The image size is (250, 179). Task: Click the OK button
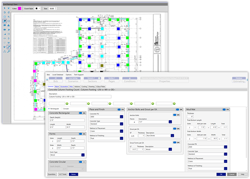[221, 174]
